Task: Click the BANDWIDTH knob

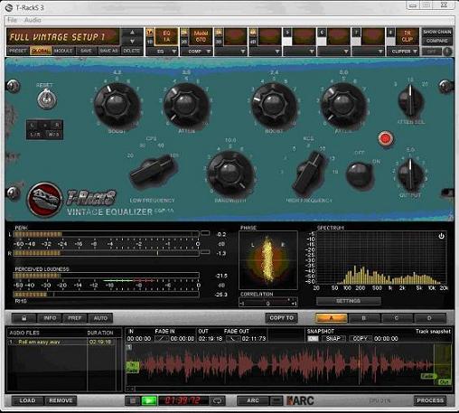Action: (x=230, y=173)
